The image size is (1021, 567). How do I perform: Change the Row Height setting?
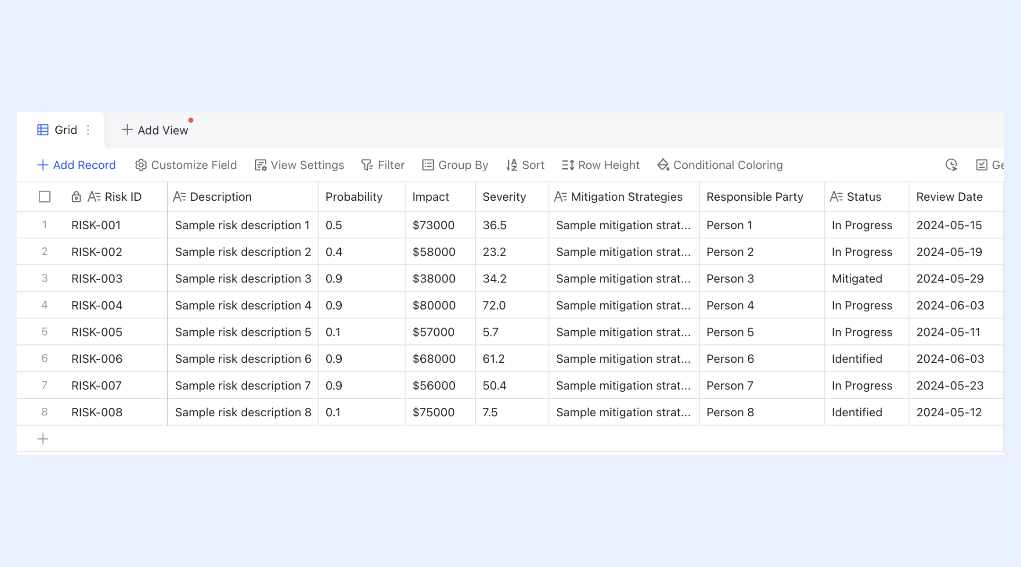[601, 165]
